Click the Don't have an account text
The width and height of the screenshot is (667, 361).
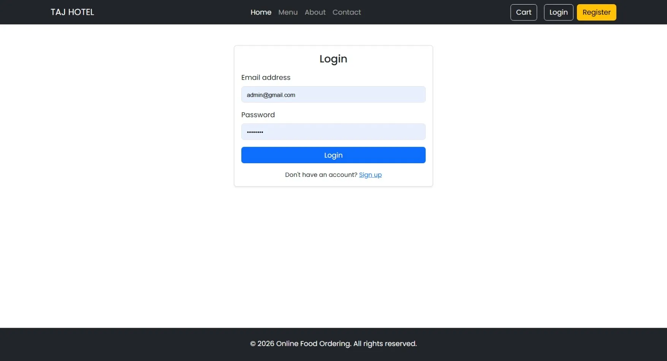[x=321, y=175]
